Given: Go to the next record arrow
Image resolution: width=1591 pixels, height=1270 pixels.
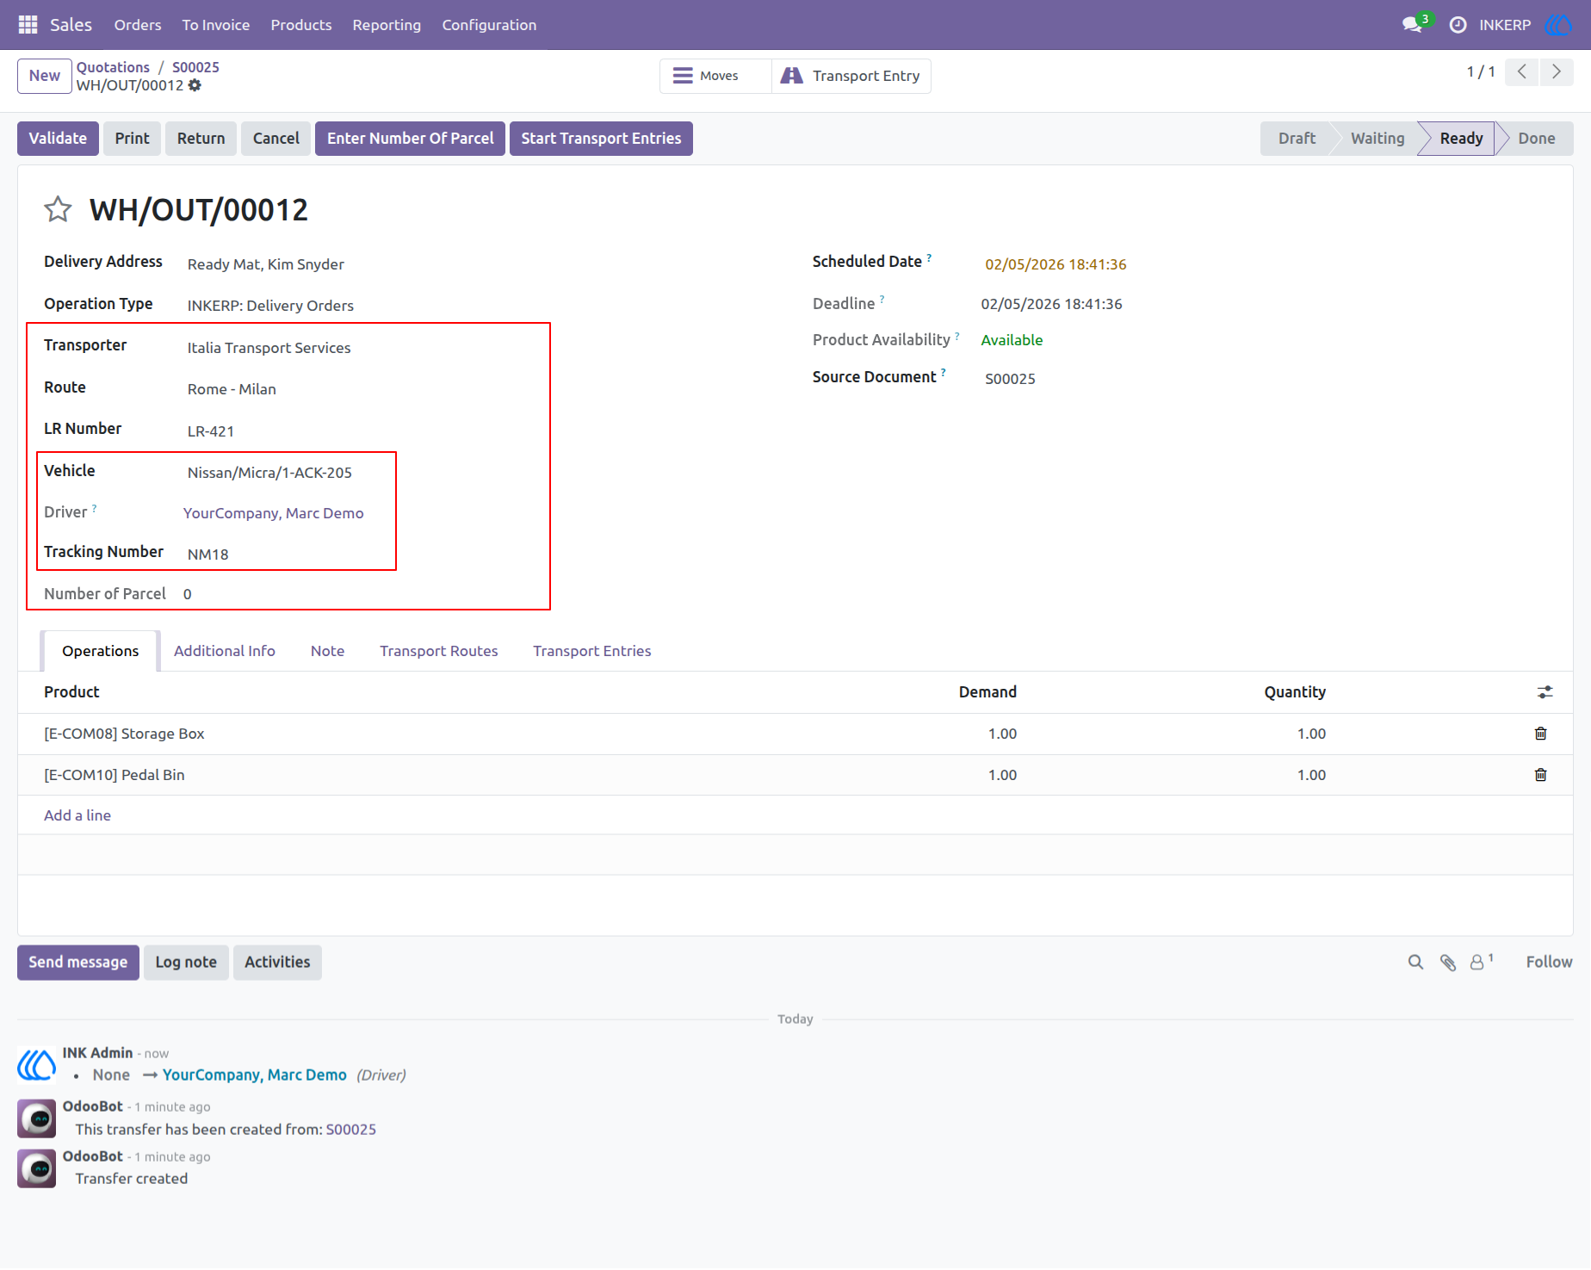Looking at the screenshot, I should [1557, 72].
